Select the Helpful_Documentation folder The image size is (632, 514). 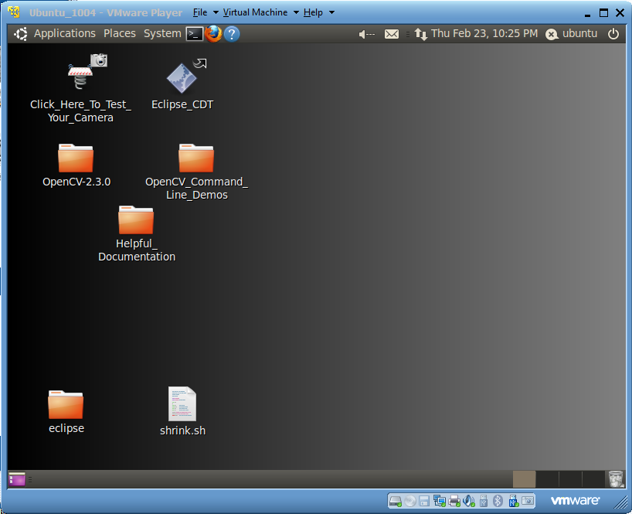[x=137, y=234]
